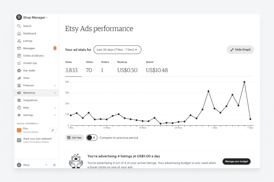The image size is (274, 182).
Task: Toggle Compare to previous period switch
Action: point(92,138)
